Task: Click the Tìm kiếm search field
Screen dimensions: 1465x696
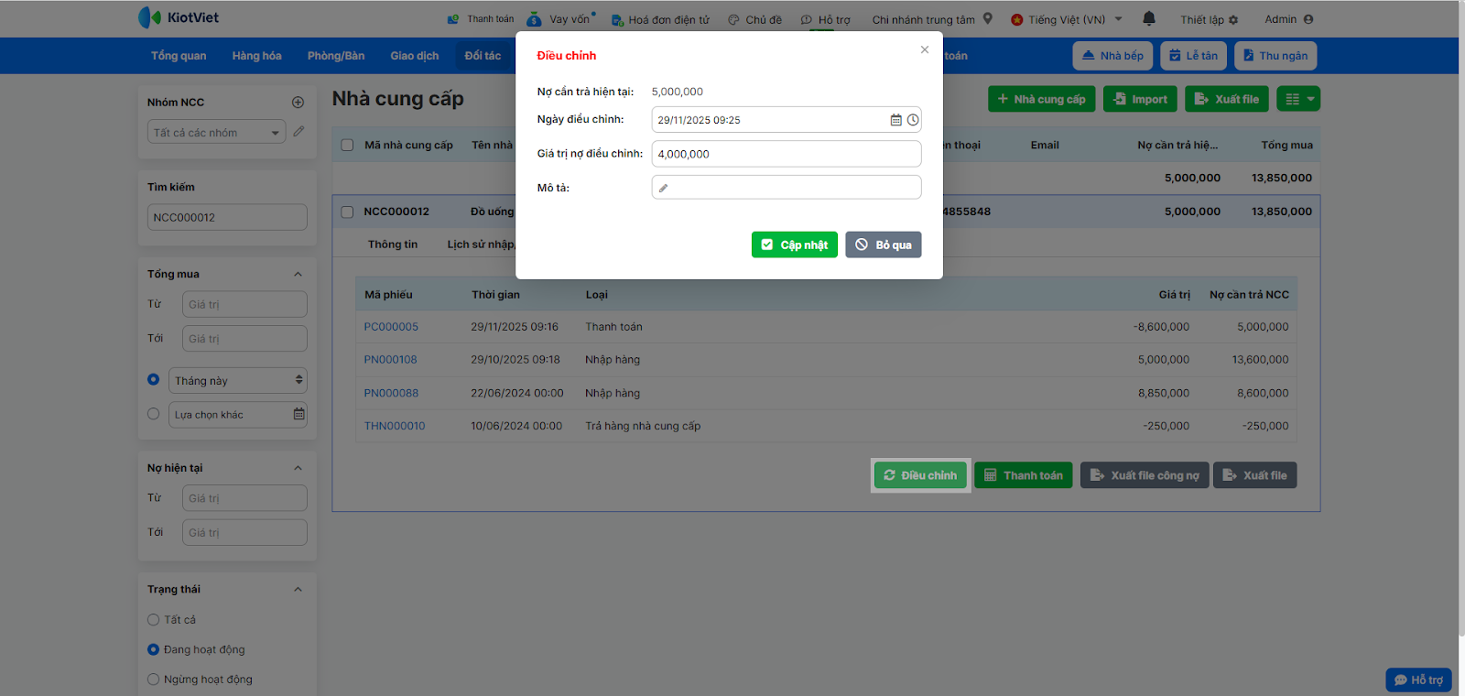Action: coord(227,217)
